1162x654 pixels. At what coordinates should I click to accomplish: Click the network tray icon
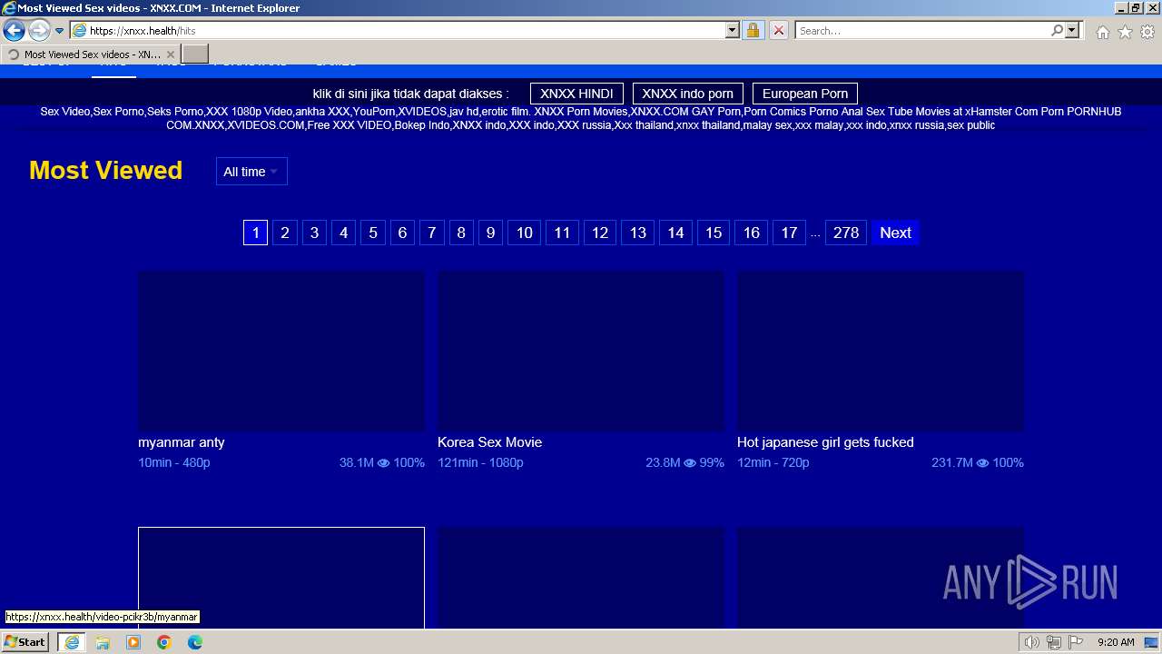click(x=1054, y=642)
